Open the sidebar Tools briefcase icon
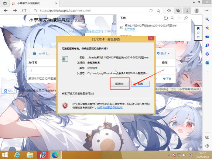 coord(207,37)
